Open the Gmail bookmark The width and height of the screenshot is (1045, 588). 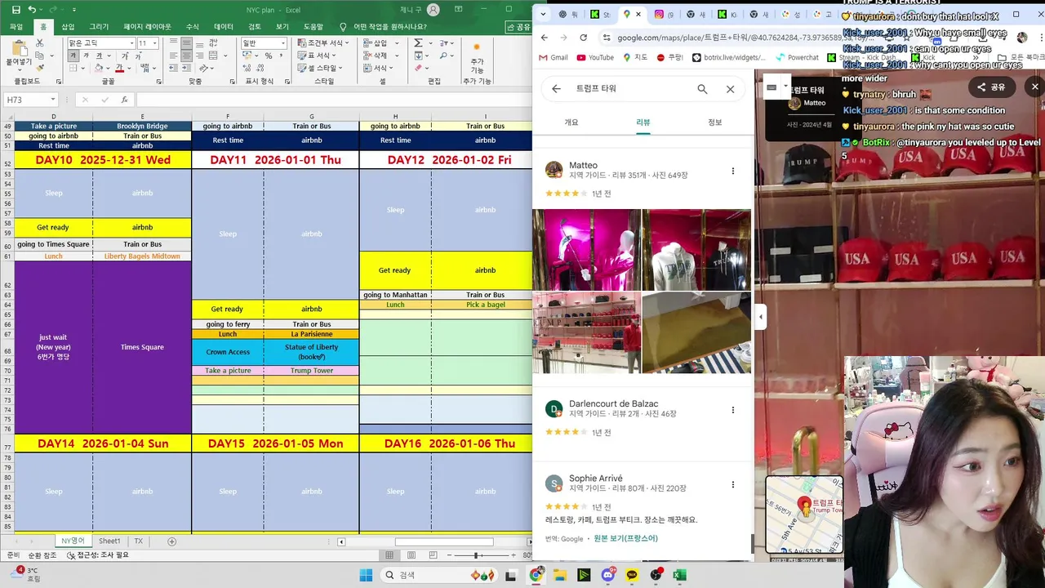click(x=553, y=58)
